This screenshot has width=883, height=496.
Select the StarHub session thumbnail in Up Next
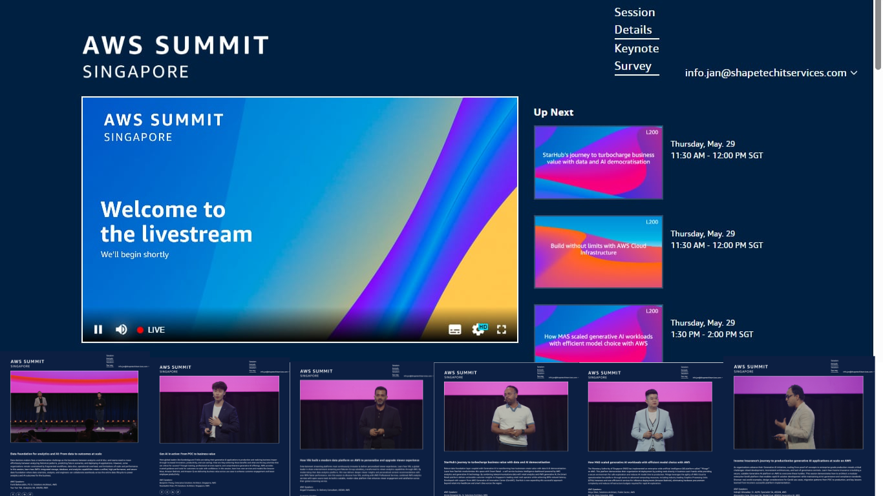[x=598, y=162]
